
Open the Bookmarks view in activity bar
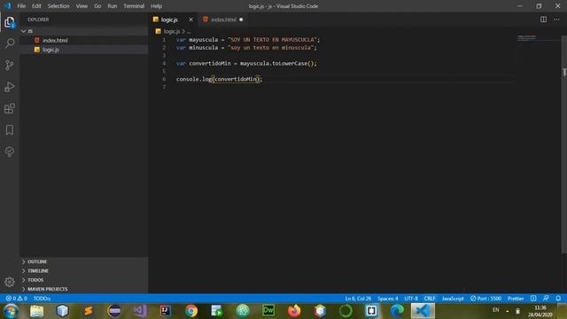(x=10, y=130)
